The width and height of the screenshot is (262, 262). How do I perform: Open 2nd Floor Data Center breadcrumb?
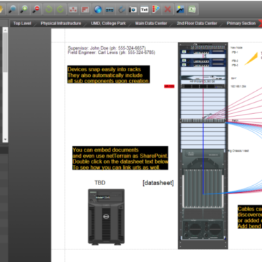pos(197,23)
